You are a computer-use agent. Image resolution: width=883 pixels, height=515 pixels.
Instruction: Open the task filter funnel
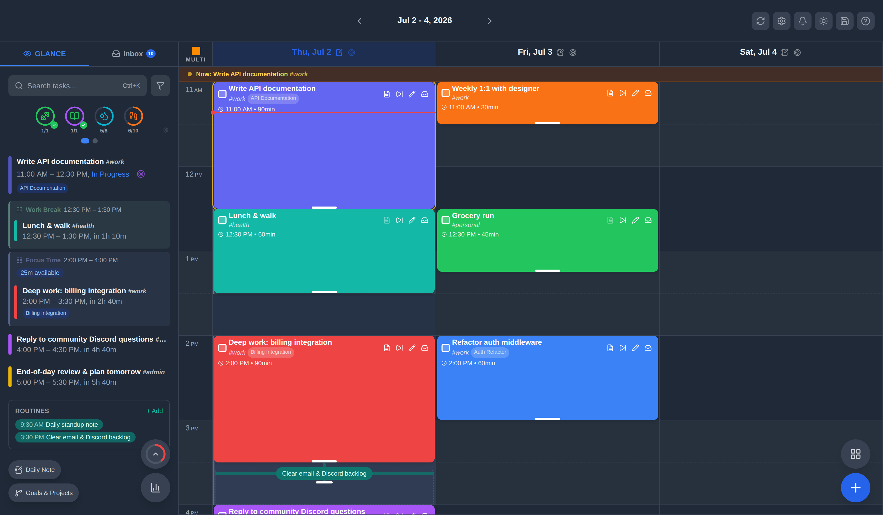160,86
